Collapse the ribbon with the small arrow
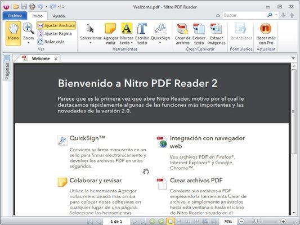Viewport: 300px width, 225px height. point(218,15)
